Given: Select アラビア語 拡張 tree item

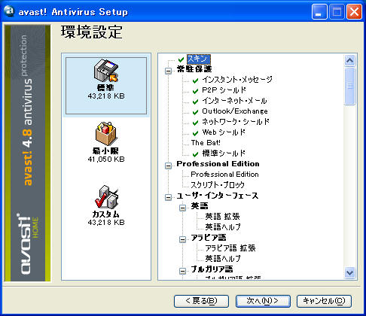Looking at the screenshot, I should (230, 248).
